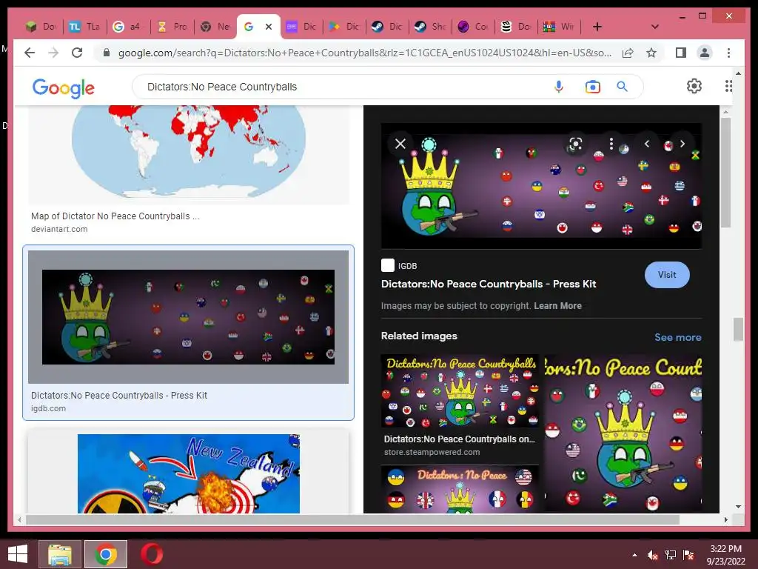Viewport: 758px width, 569px height.
Task: Go back to the previous page
Action: pyautogui.click(x=30, y=53)
